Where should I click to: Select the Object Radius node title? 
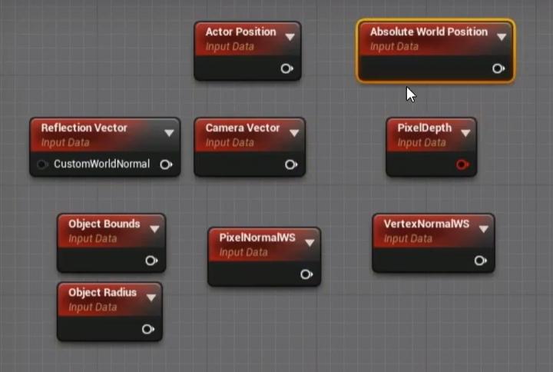point(102,292)
